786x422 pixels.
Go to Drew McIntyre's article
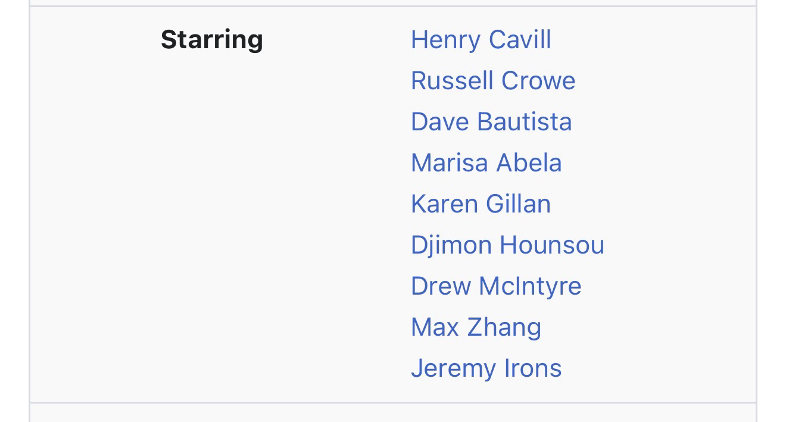tap(495, 287)
